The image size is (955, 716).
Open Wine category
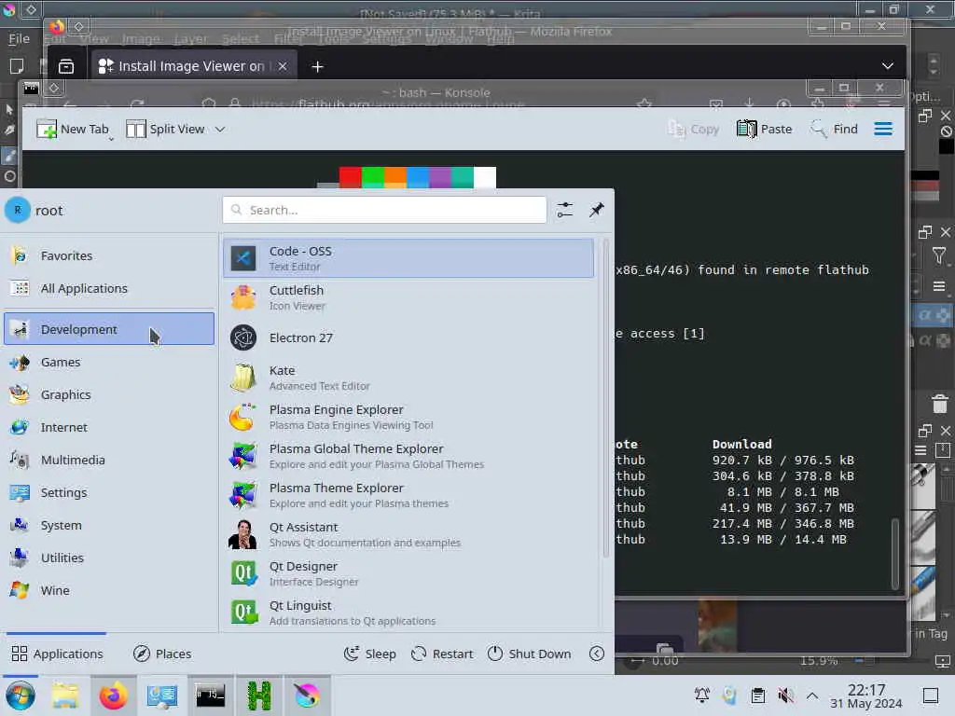109,590
